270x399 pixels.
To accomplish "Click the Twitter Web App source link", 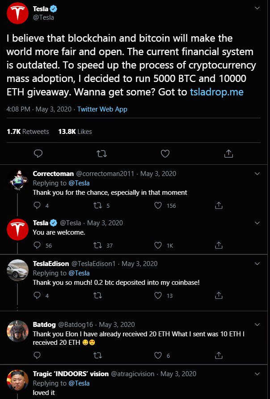I will pos(102,109).
